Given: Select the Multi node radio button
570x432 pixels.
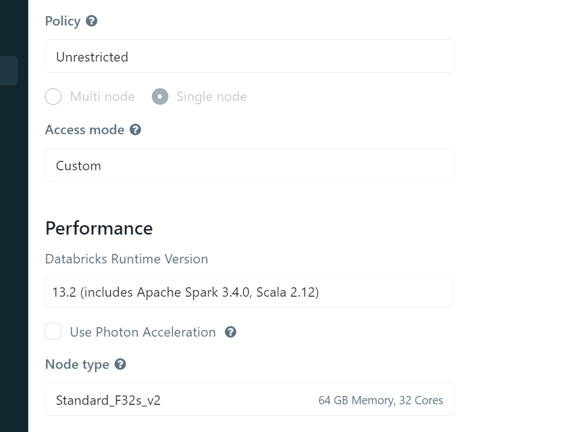Looking at the screenshot, I should click(53, 96).
